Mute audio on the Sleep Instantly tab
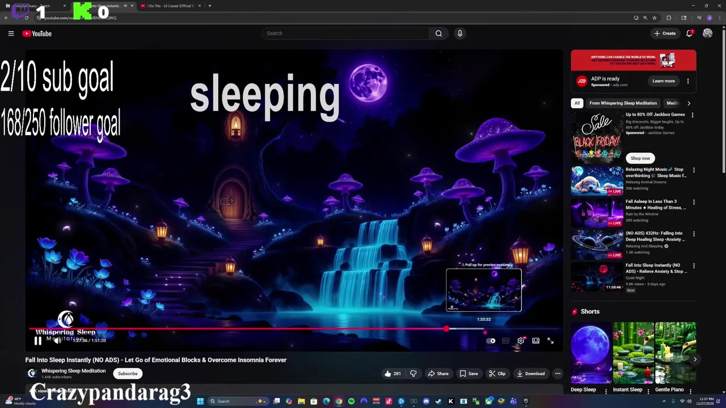Viewport: 726px width, 408px height. [125, 6]
